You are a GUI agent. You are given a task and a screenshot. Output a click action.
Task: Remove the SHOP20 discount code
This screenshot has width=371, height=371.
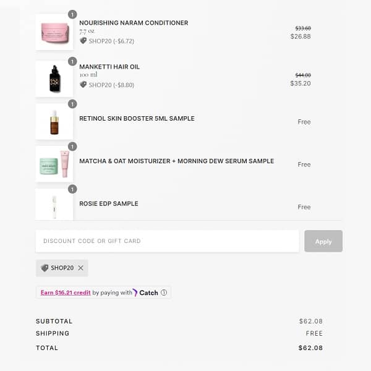pos(80,268)
